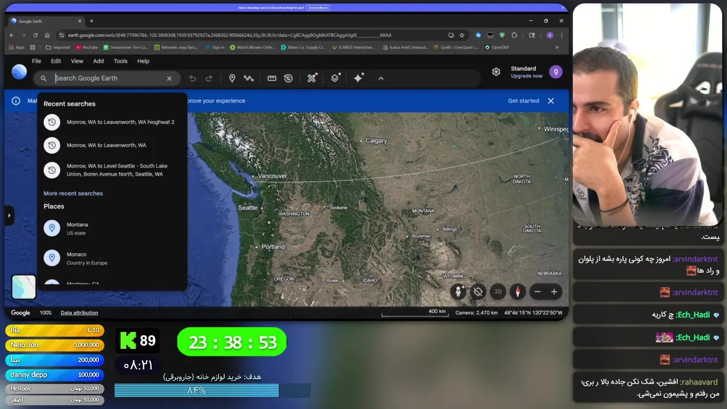Click the Upgrade now link

[527, 76]
